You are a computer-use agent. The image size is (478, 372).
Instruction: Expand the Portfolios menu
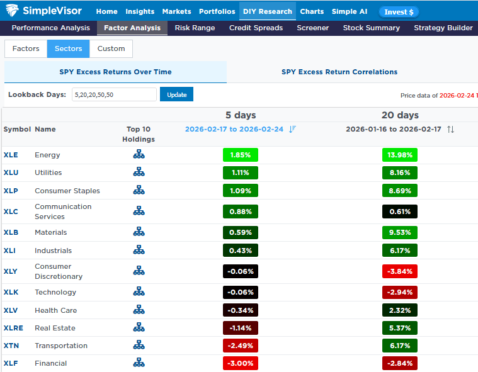(217, 11)
